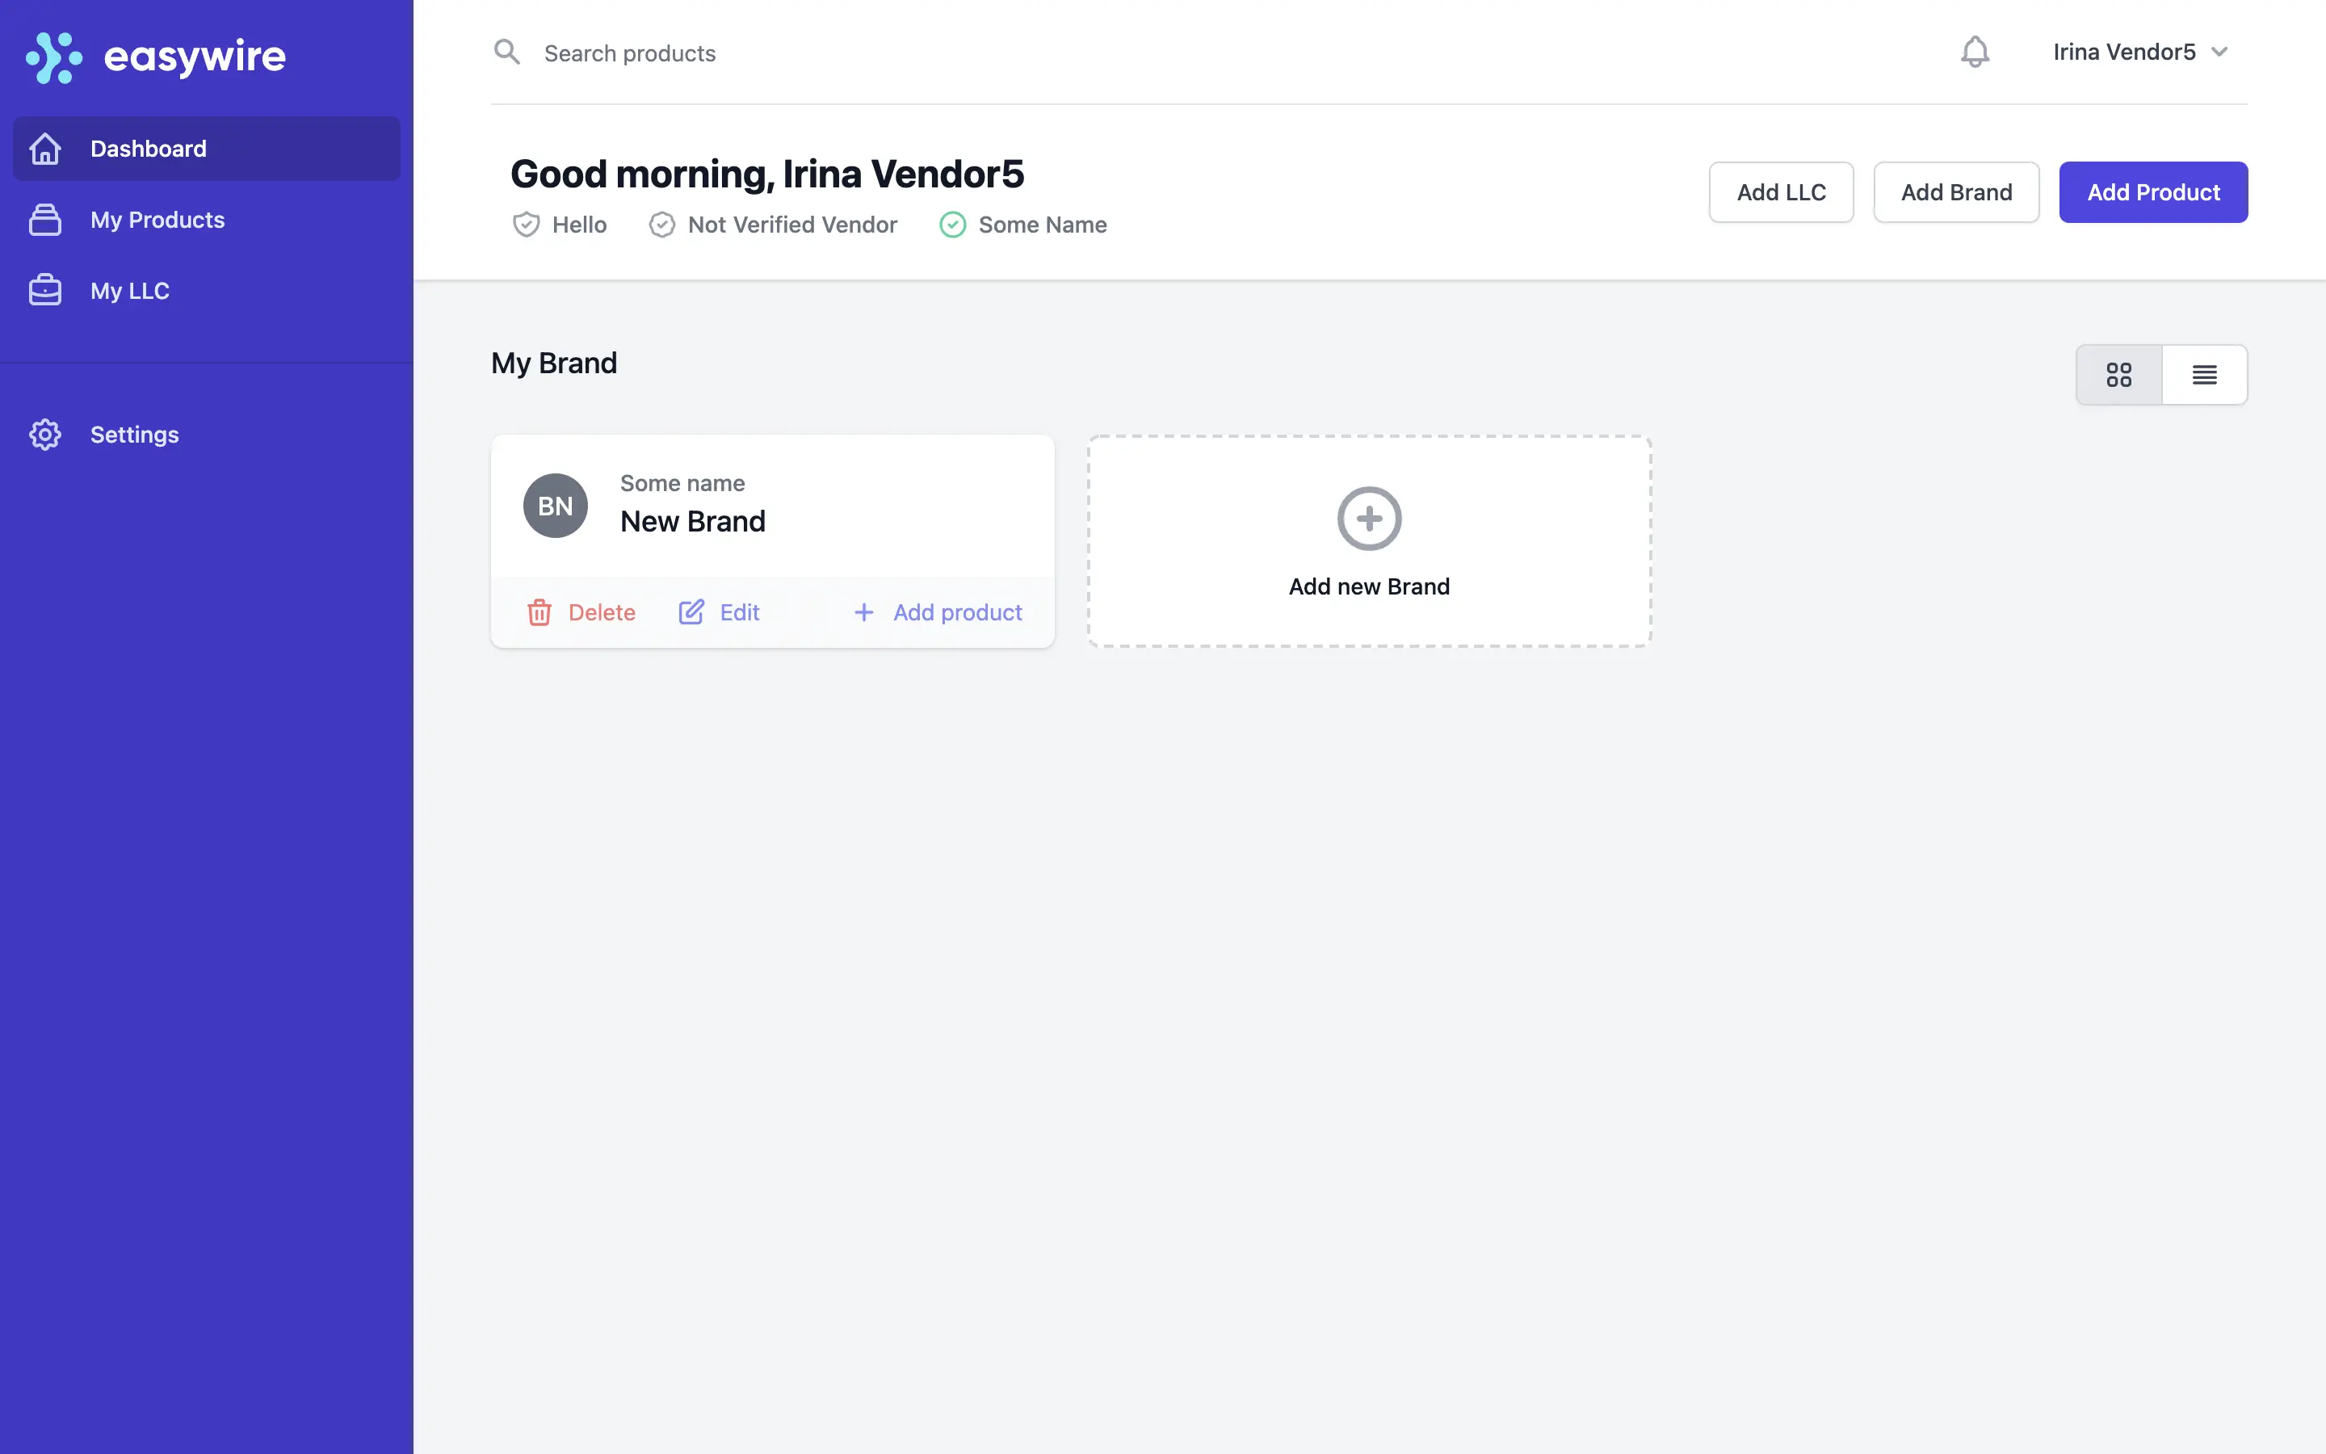Click the notifications bell icon
This screenshot has width=2326, height=1454.
pos(1976,52)
